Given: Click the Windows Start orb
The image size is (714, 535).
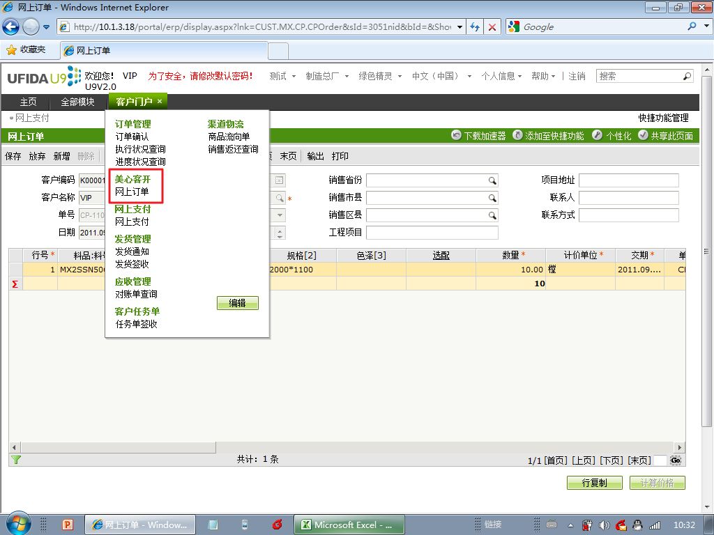Looking at the screenshot, I should click(x=18, y=524).
